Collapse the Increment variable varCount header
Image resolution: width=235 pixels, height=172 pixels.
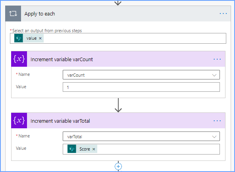coord(118,59)
